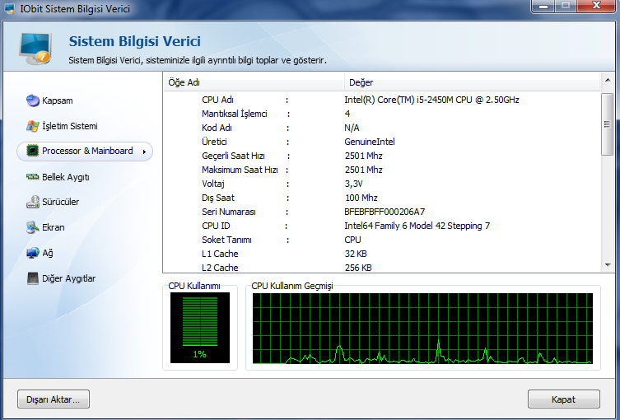Click the Intel64 Family 6 Model 42 value

pos(417,226)
